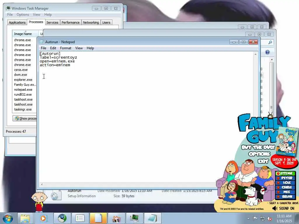Switch to Users tab in Task Manager

click(106, 22)
